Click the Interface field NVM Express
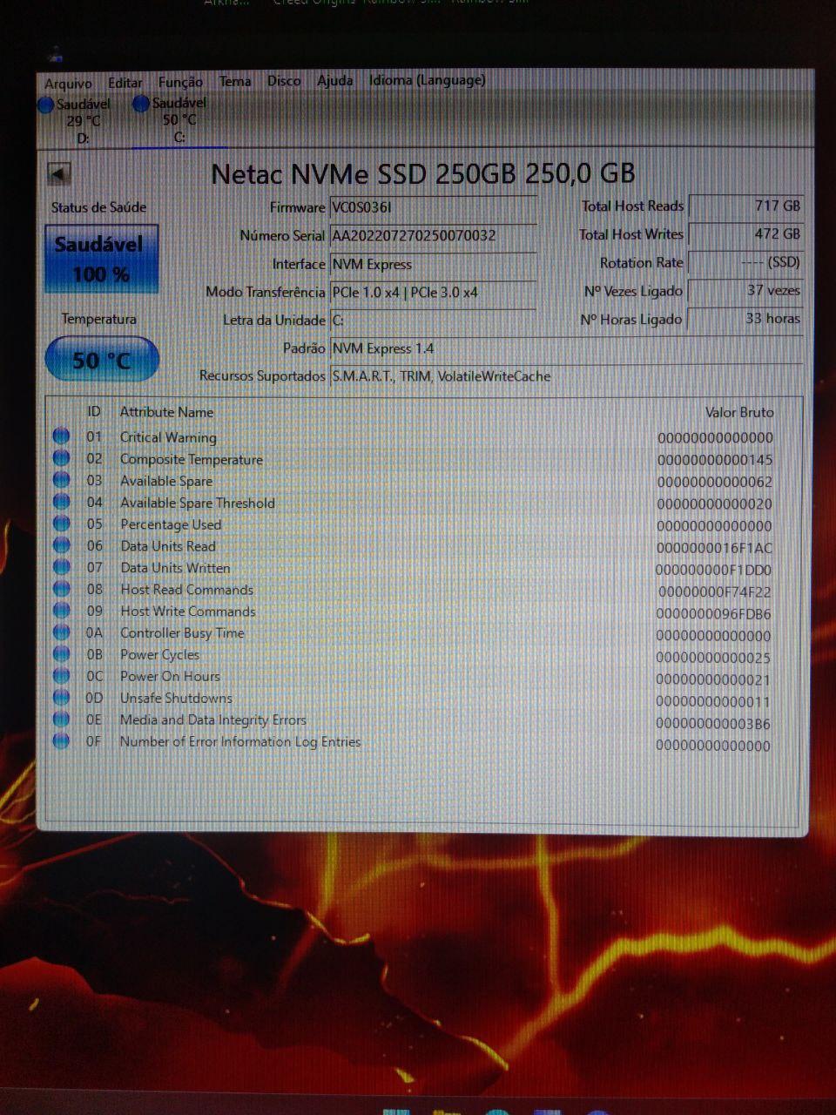Image resolution: width=836 pixels, height=1115 pixels. [433, 264]
